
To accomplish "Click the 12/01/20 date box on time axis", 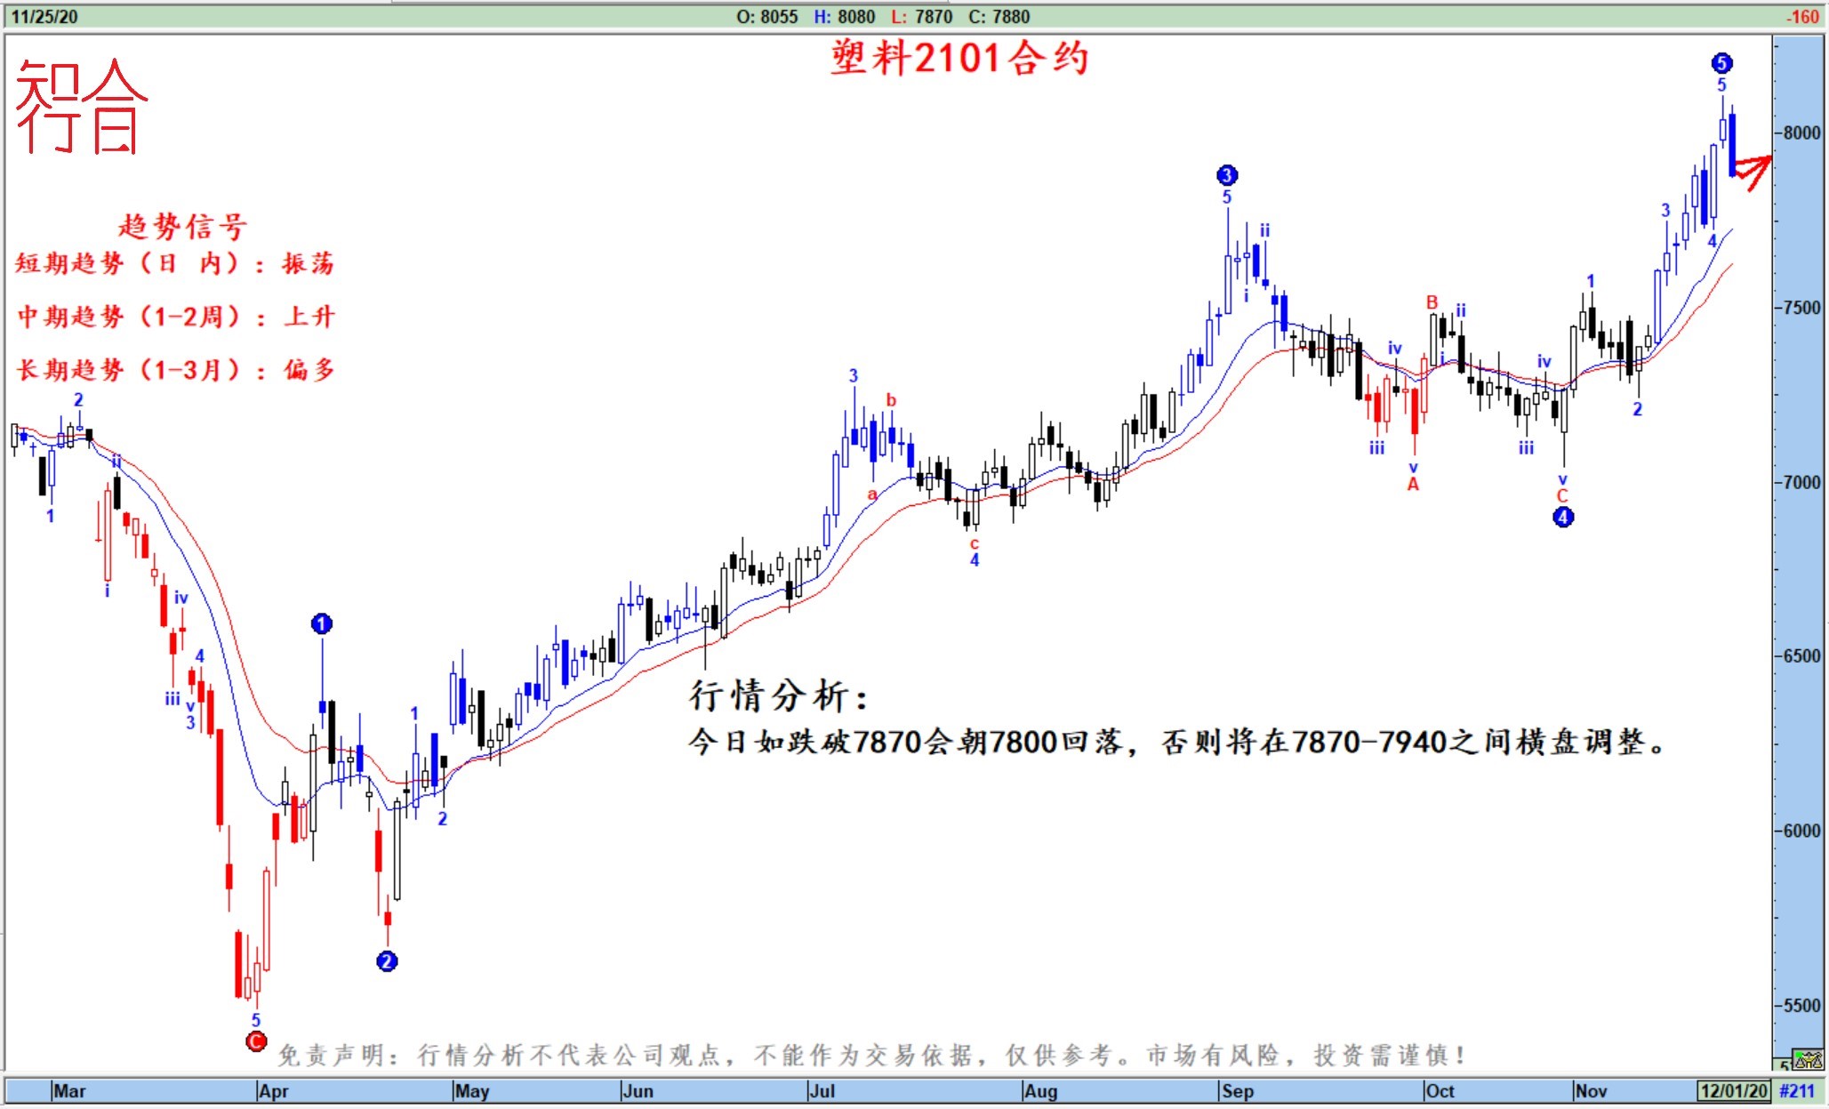I will (x=1734, y=1091).
